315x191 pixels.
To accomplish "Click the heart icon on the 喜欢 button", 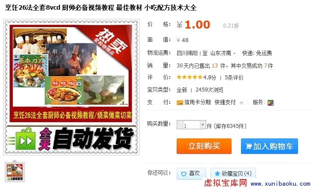I will 184,174.
